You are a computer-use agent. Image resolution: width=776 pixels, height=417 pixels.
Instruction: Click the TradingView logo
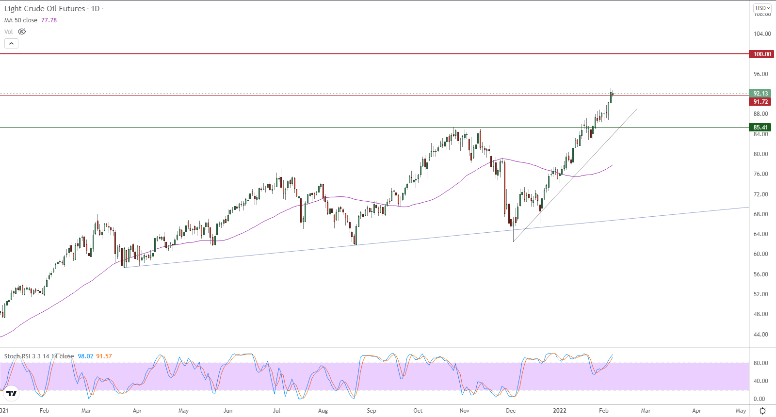tap(12, 393)
